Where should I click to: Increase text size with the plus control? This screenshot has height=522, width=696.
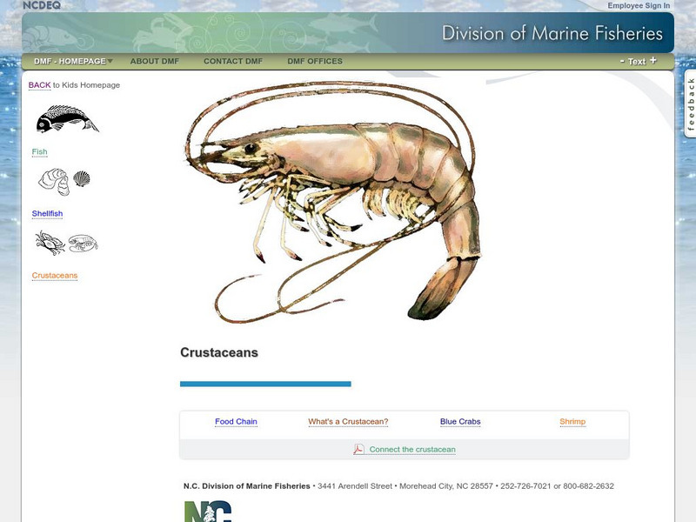(651, 61)
